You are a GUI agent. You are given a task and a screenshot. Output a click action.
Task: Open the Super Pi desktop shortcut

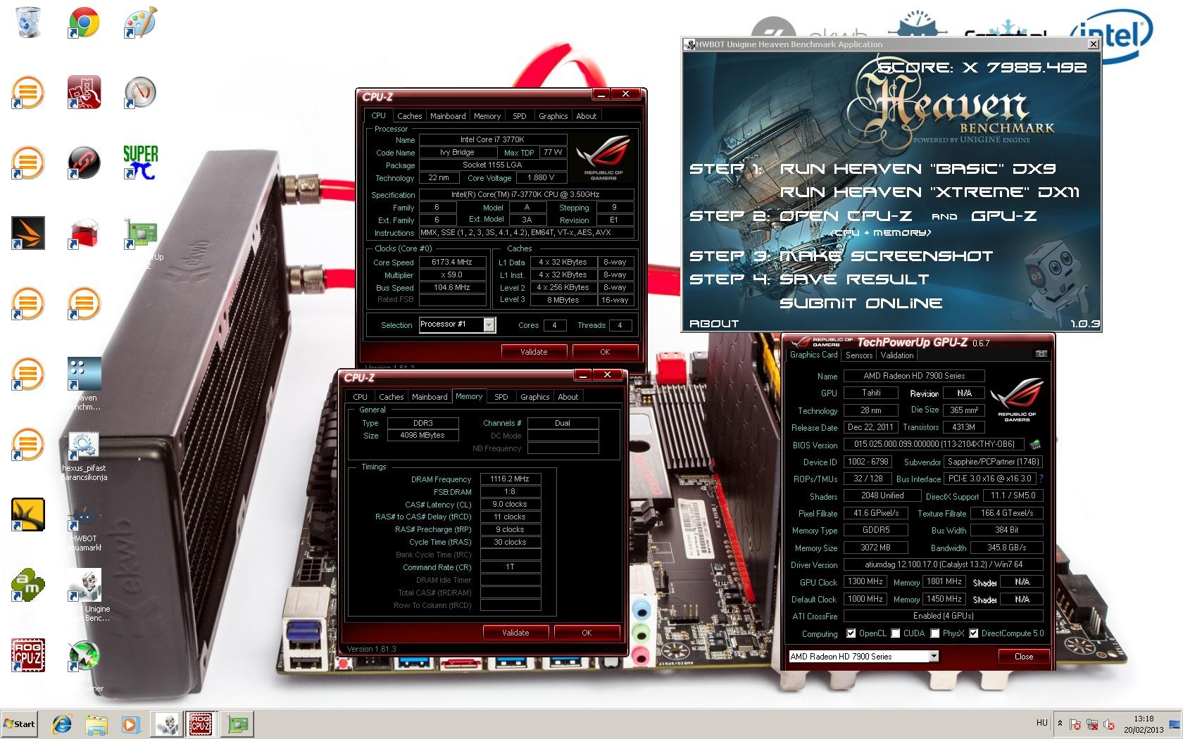pos(140,162)
